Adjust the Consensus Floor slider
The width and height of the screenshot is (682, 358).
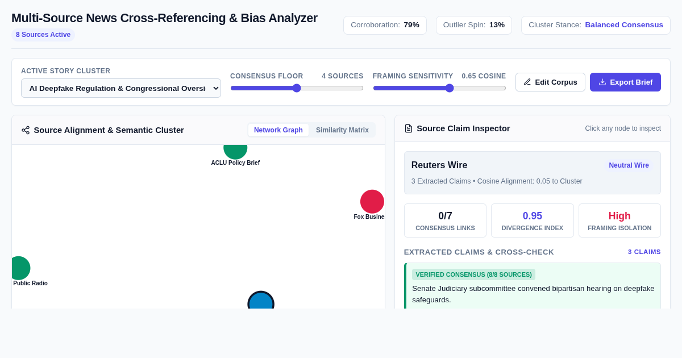coord(297,88)
